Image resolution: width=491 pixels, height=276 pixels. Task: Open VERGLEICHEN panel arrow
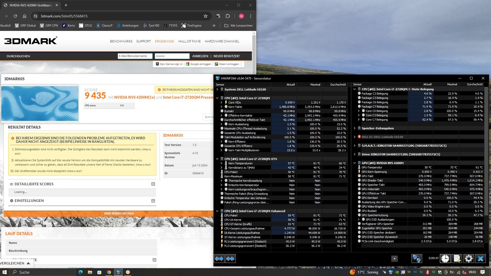click(x=28, y=263)
